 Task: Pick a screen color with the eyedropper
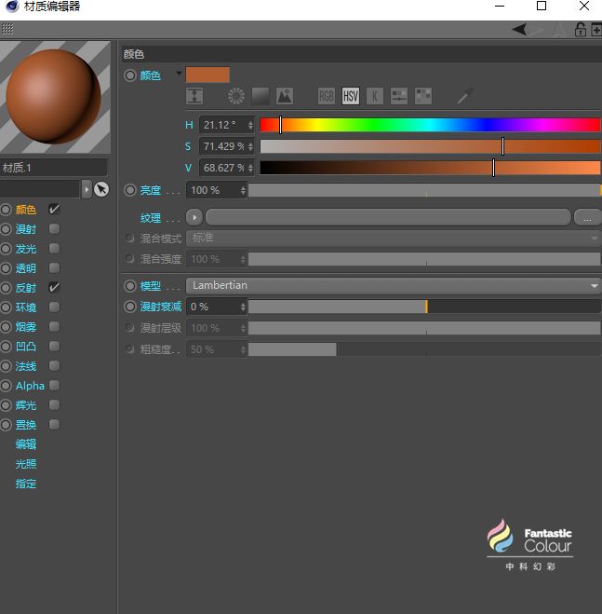(x=464, y=96)
